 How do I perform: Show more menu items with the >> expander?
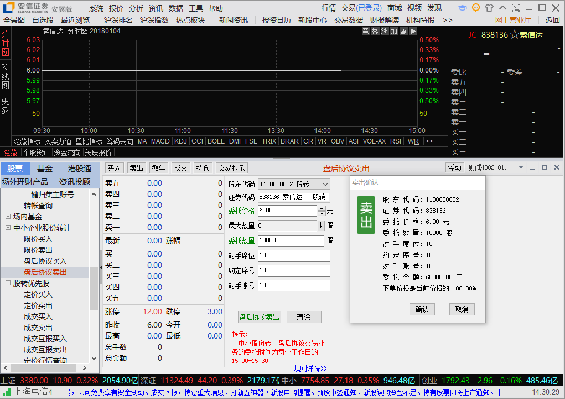tap(448, 20)
